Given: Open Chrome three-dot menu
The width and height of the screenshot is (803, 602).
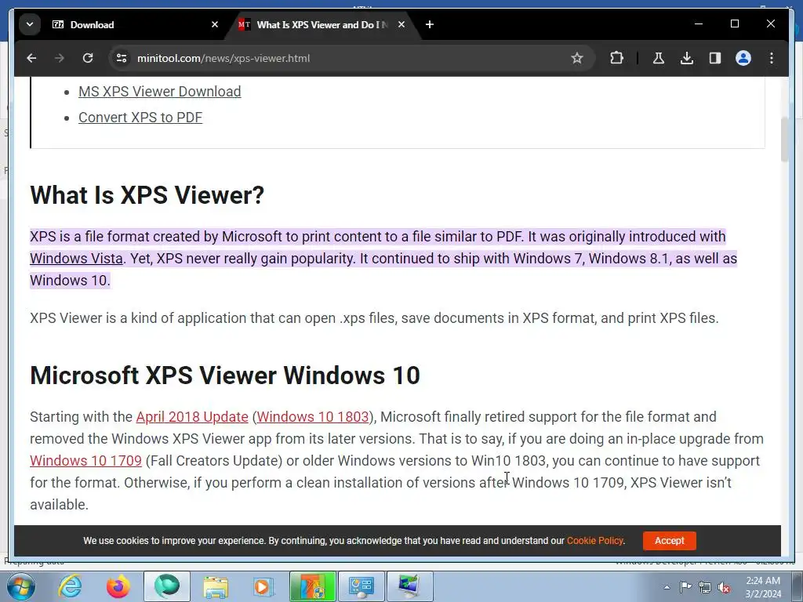Looking at the screenshot, I should tap(772, 58).
